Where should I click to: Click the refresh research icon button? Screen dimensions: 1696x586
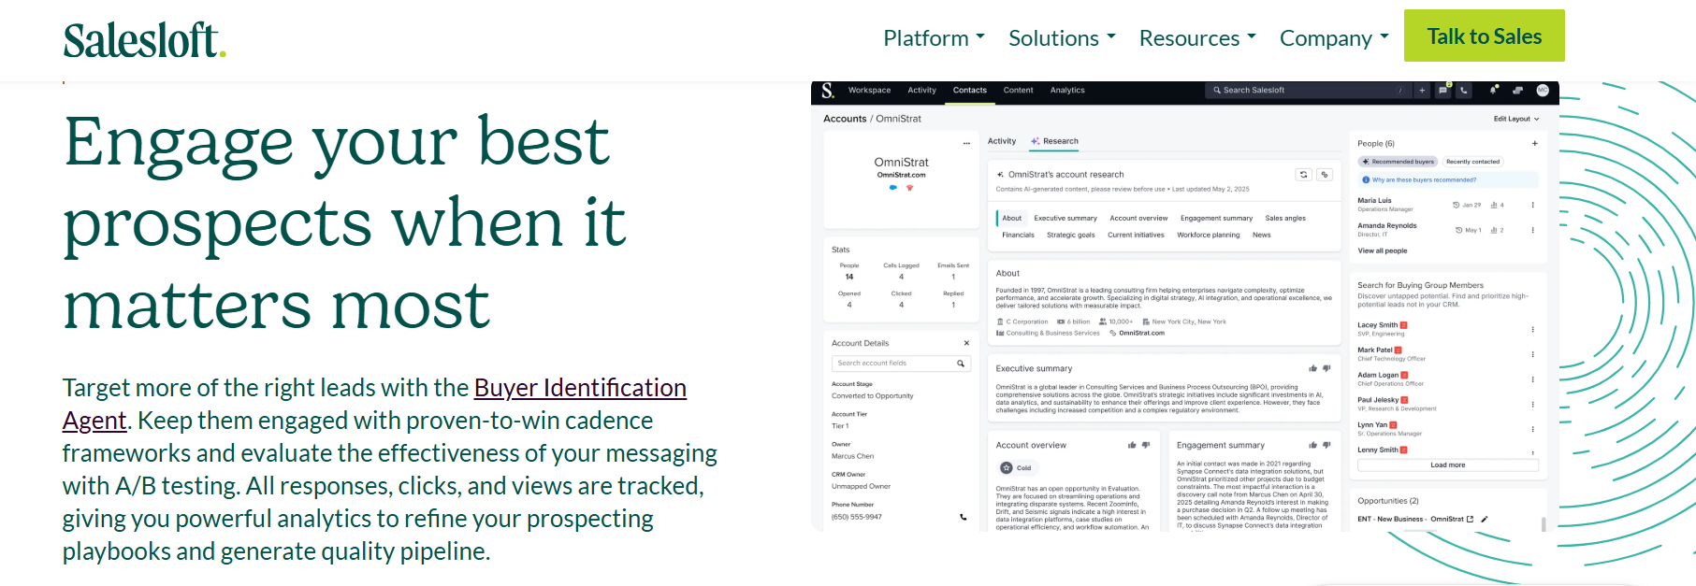pyautogui.click(x=1303, y=175)
